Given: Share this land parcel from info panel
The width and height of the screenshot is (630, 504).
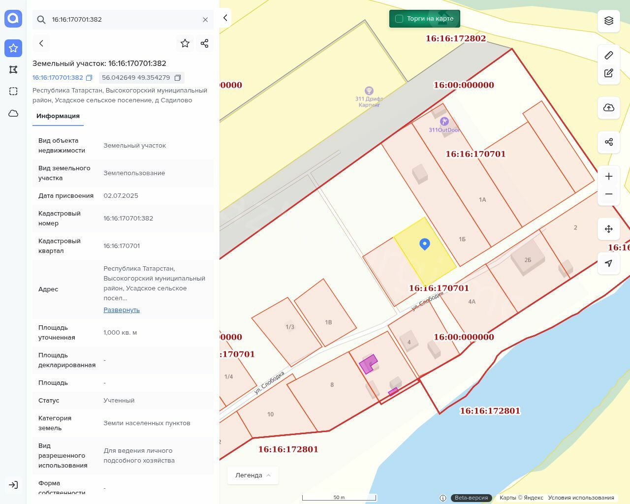Looking at the screenshot, I should [x=205, y=43].
